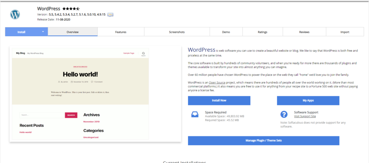
Task: Click the red SEARCH button in preview
Action: (x=71, y=115)
